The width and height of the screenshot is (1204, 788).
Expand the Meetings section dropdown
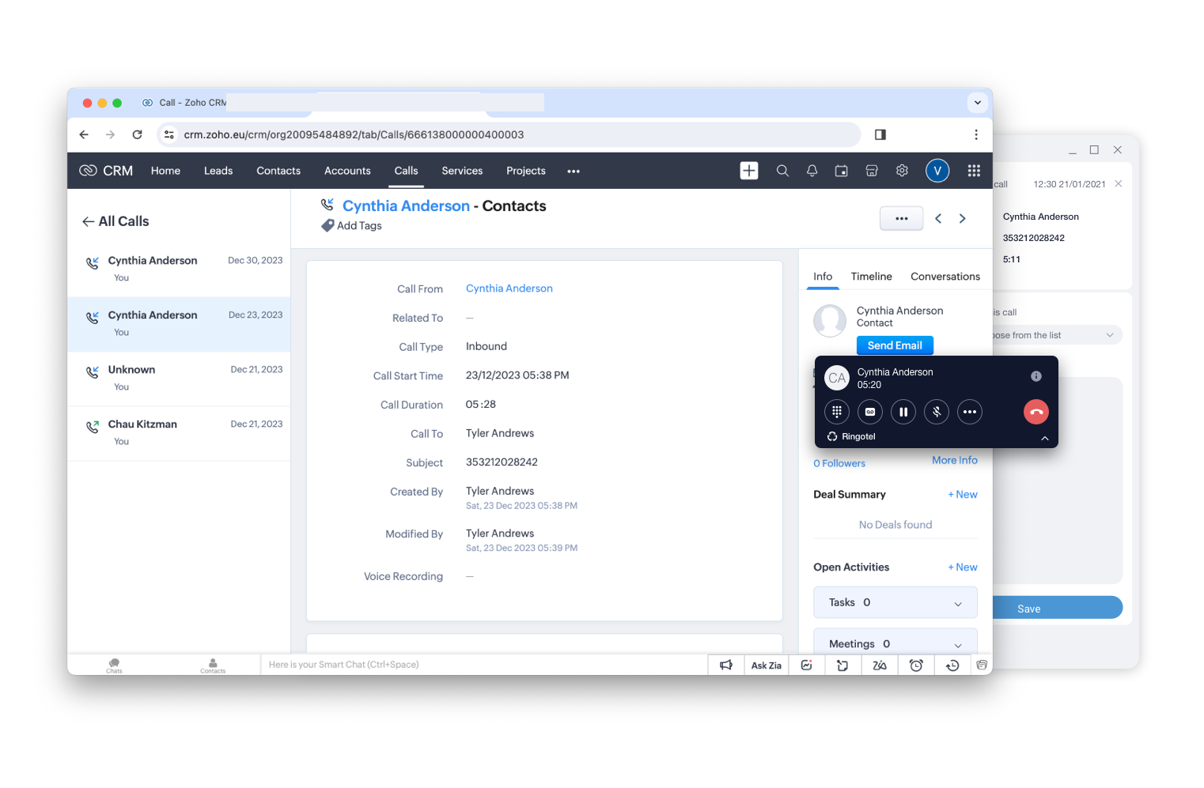(958, 645)
